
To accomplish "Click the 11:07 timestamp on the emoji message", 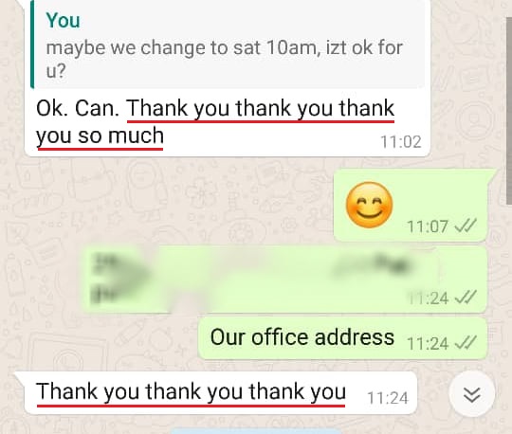I will click(x=427, y=226).
